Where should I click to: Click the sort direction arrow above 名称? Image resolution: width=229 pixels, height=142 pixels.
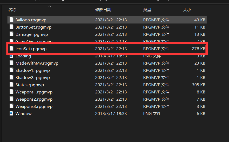click(x=50, y=6)
